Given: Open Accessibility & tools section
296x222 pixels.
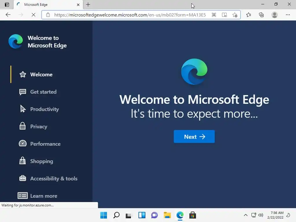Looking at the screenshot, I should point(54,179).
